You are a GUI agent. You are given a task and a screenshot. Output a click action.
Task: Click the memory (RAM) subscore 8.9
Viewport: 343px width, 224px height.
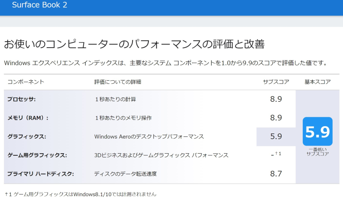(276, 118)
